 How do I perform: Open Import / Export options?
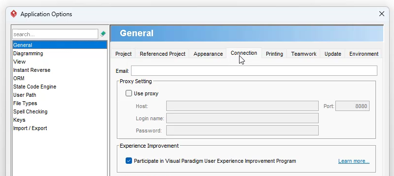point(60,128)
